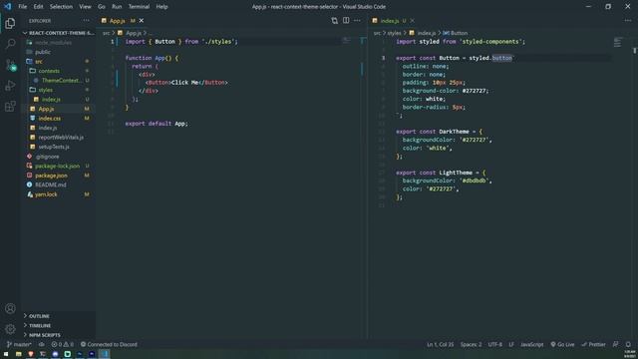
Task: Open notifications bell in status bar
Action: 628,344
